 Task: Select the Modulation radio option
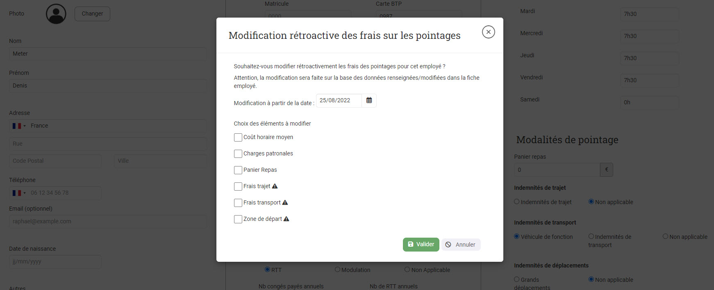337,270
